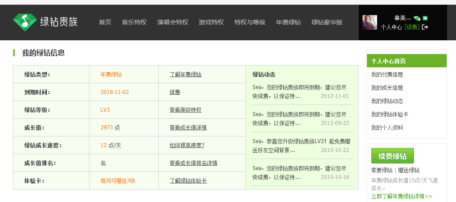Click the green 续费绿钻 button

[392, 156]
